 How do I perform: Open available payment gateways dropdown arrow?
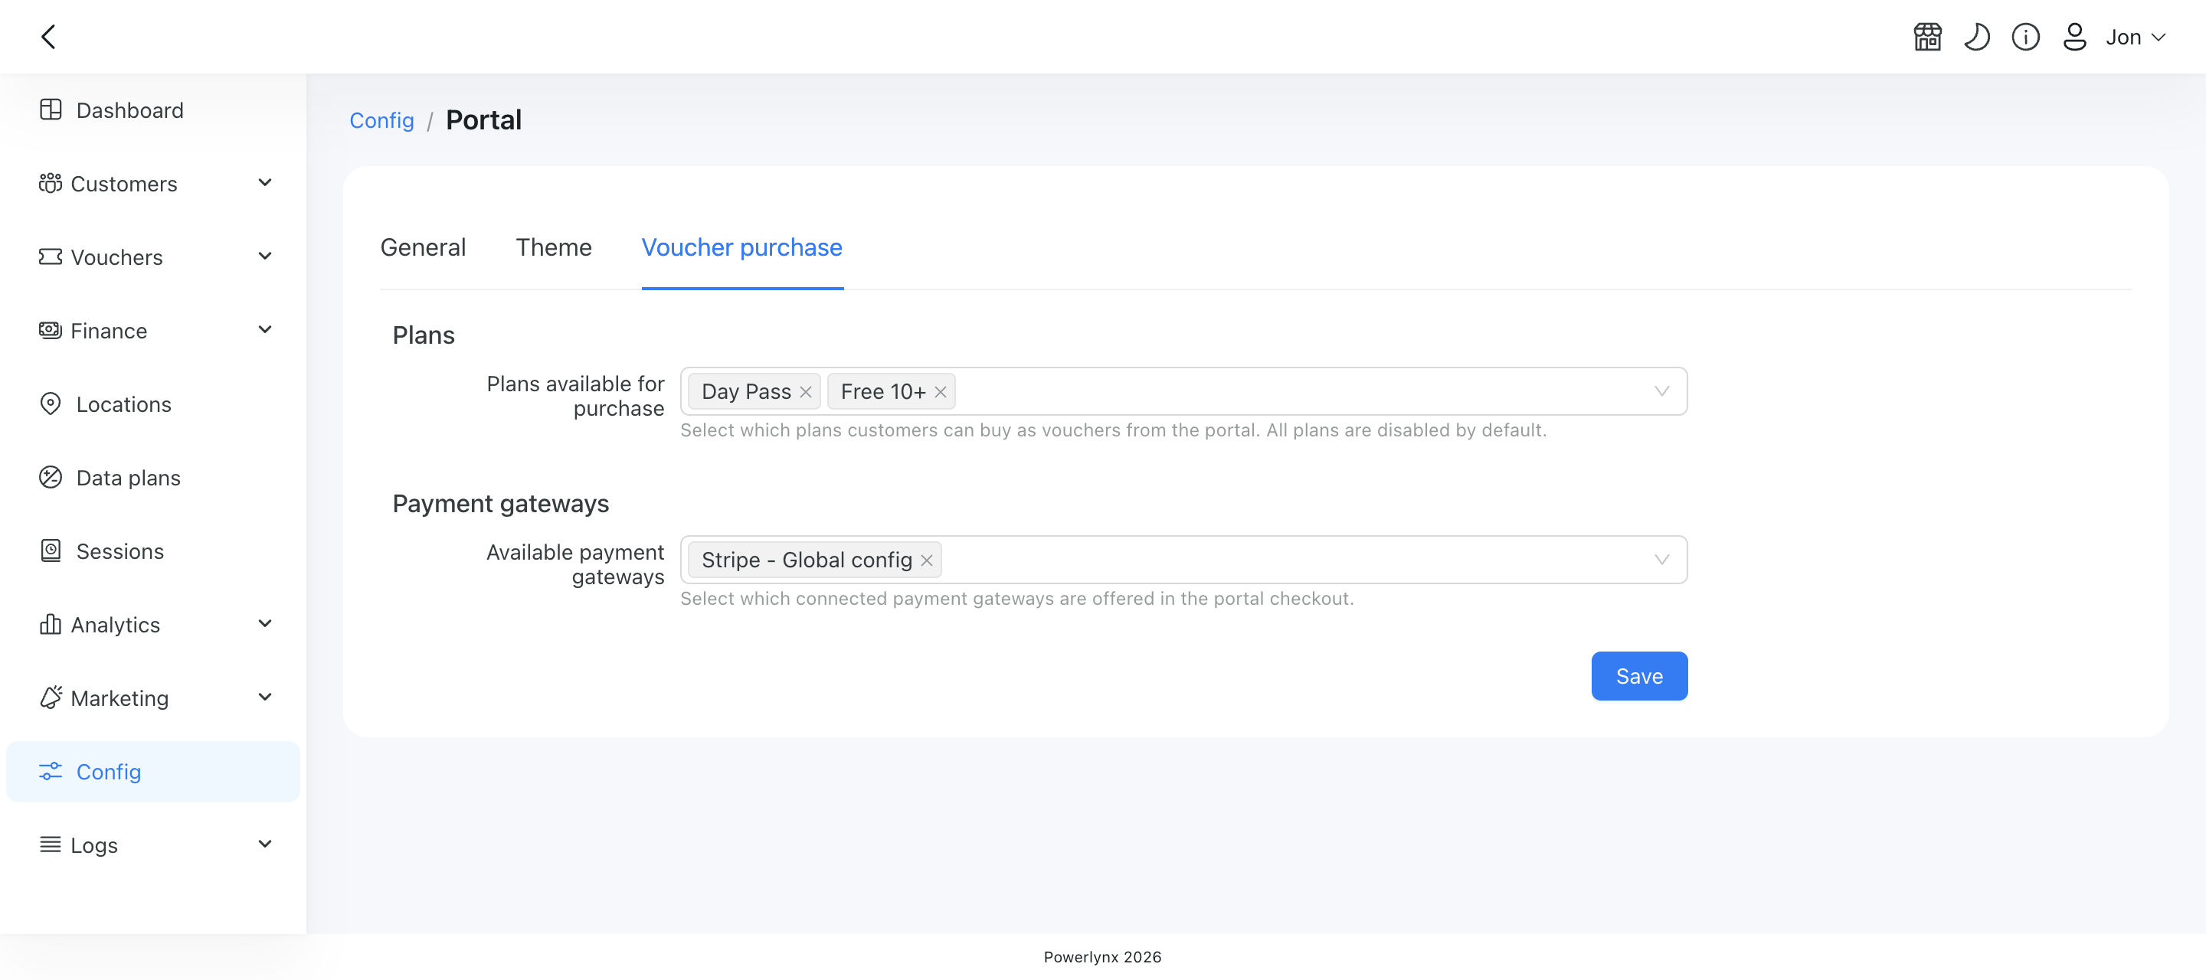pyautogui.click(x=1661, y=560)
